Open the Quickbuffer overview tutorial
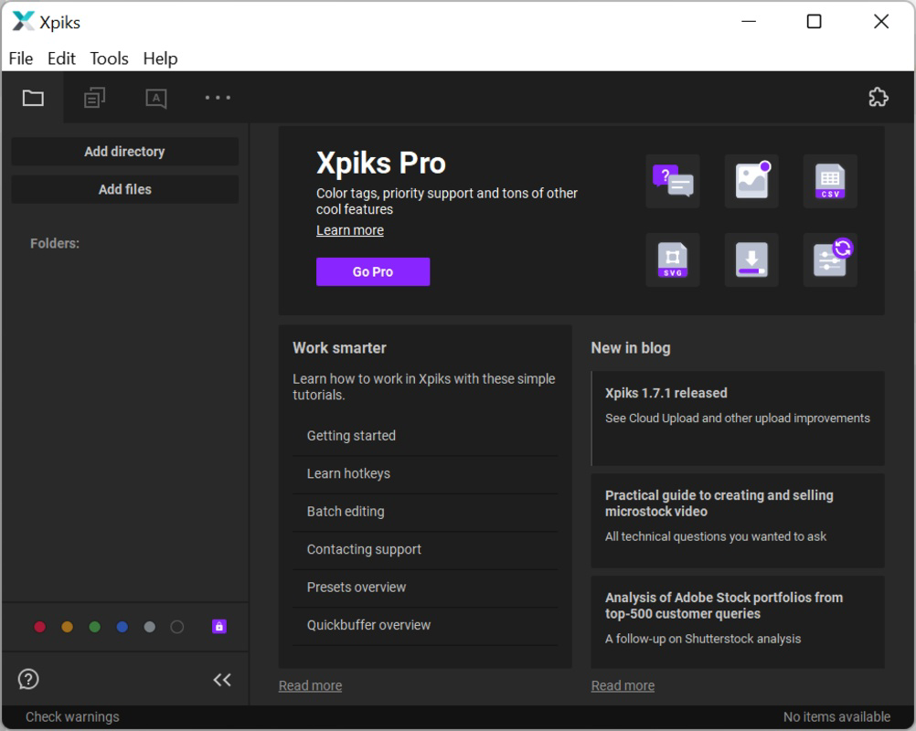 tap(425, 625)
